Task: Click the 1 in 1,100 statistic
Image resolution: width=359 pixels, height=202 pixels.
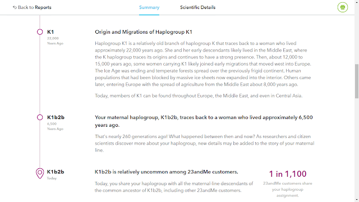Action: coord(288,174)
